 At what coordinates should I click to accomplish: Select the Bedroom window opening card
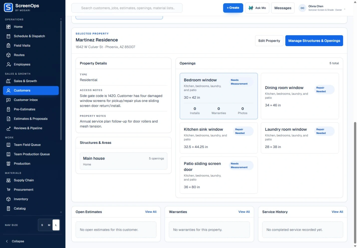tap(219, 96)
